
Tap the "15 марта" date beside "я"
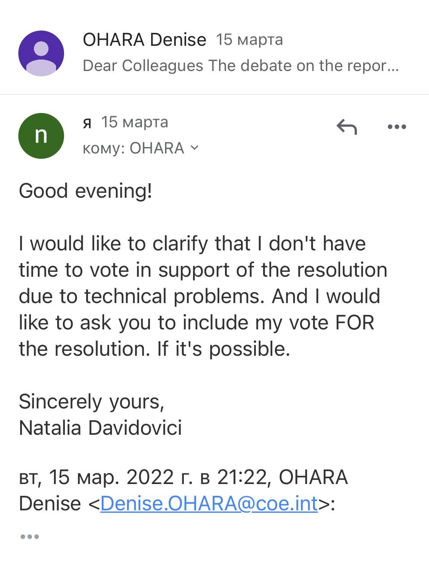click(x=135, y=122)
